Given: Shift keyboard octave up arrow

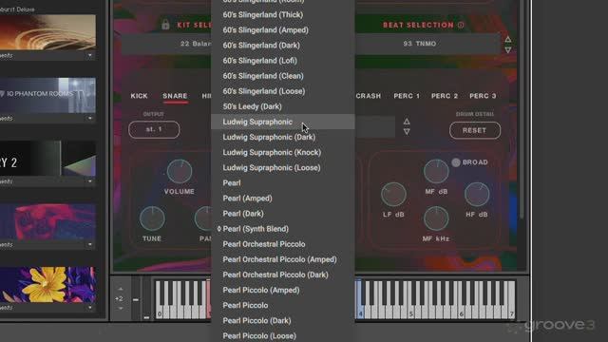Looking at the screenshot, I should click(121, 289).
